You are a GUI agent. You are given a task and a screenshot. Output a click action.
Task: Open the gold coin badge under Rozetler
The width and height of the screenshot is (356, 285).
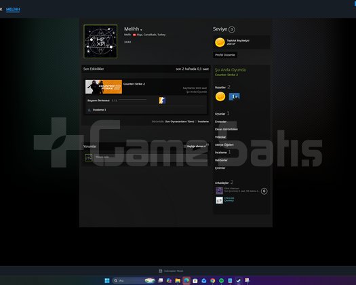point(220,96)
